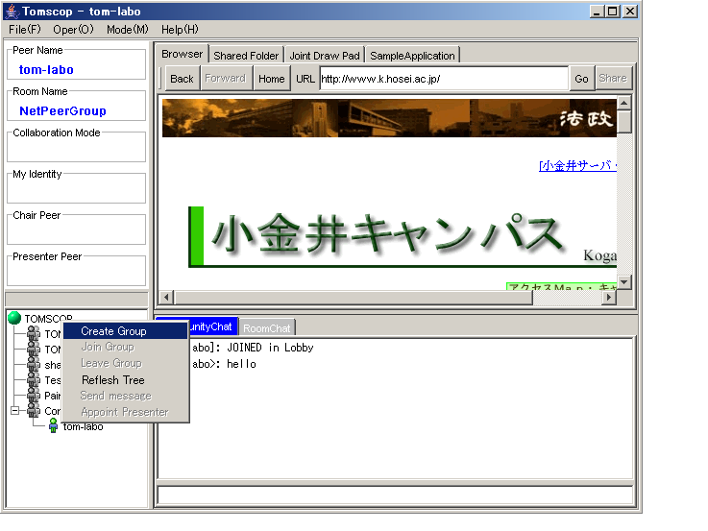This screenshot has width=708, height=531.
Task: Click browser vertical scrollbar down arrow
Action: [623, 282]
